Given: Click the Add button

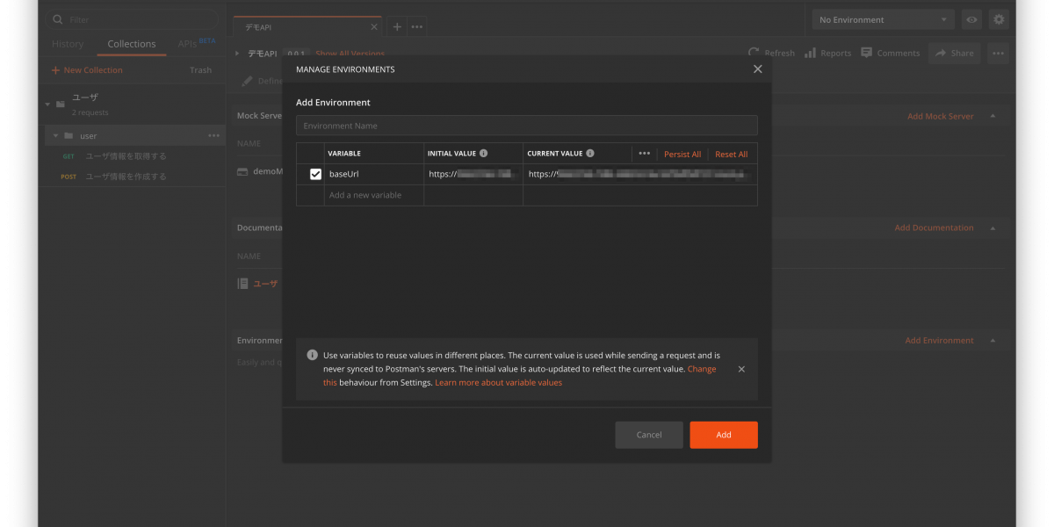Looking at the screenshot, I should (723, 435).
